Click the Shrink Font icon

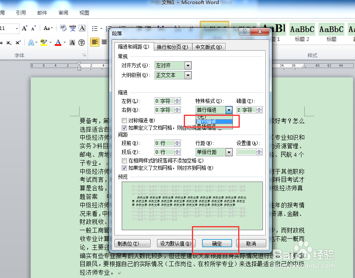34,28
